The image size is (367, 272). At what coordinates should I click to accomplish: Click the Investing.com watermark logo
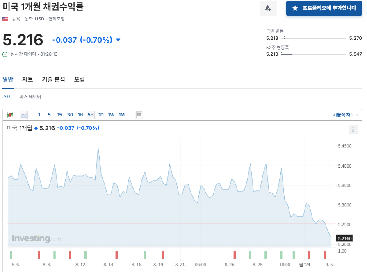pos(37,238)
